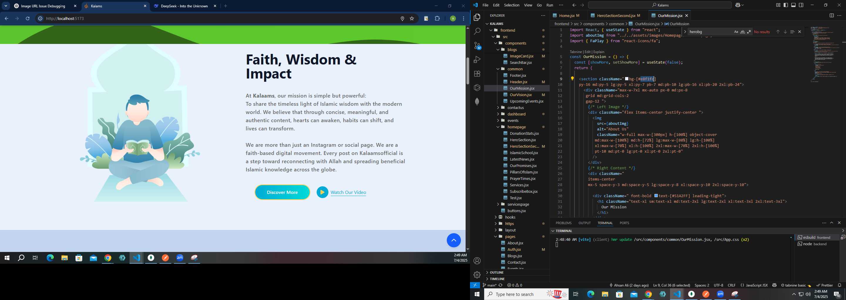The height and width of the screenshot is (300, 846).
Task: Select the esbuild frontend terminal
Action: (x=817, y=237)
